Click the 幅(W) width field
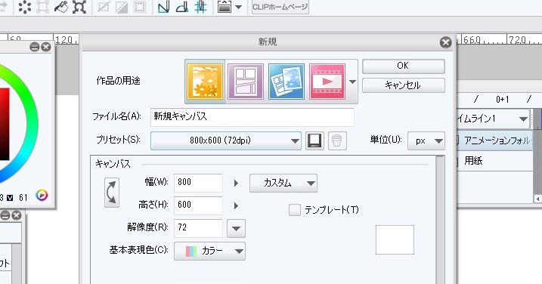The image size is (542, 284). click(x=198, y=183)
